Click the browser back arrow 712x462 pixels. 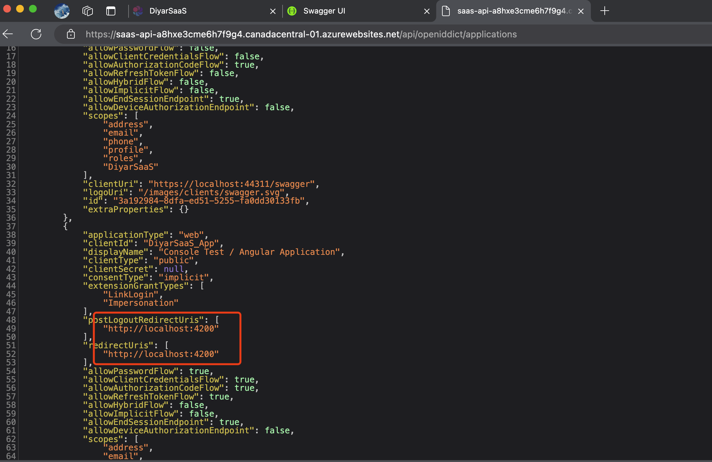click(x=8, y=34)
